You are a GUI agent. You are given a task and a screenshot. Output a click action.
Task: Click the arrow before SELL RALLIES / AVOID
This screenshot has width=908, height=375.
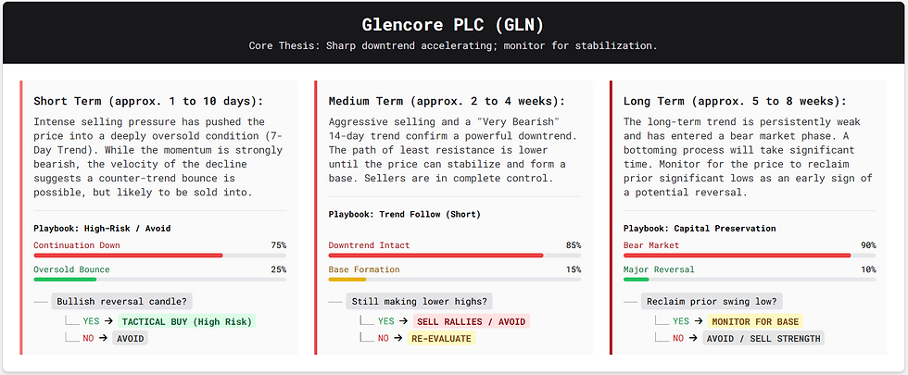(x=404, y=322)
